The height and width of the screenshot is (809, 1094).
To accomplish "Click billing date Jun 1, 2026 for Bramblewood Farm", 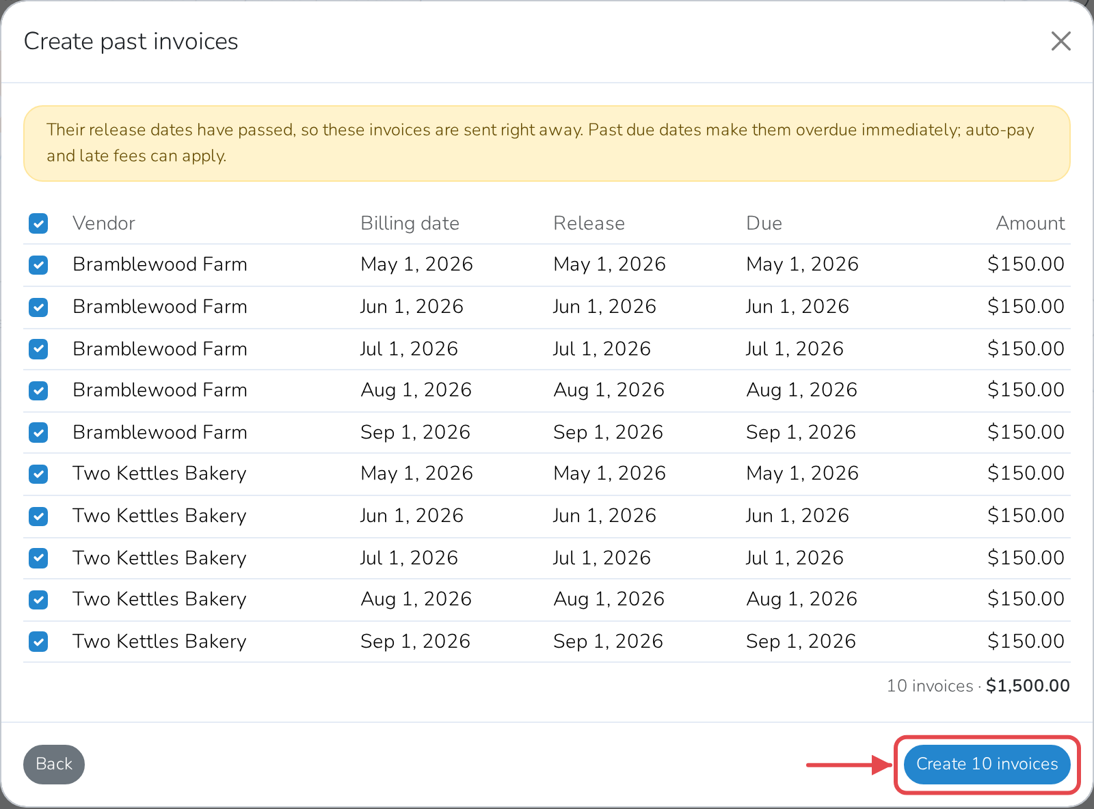I will (412, 307).
